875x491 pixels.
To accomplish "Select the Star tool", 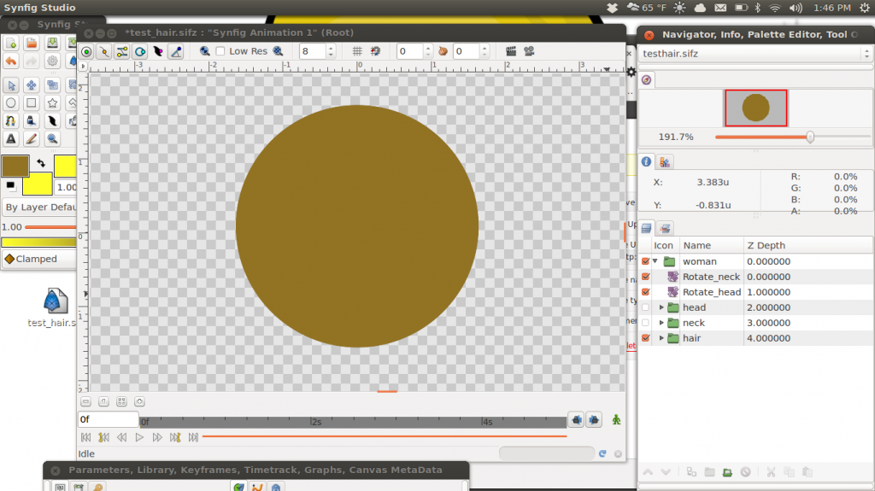I will point(52,103).
